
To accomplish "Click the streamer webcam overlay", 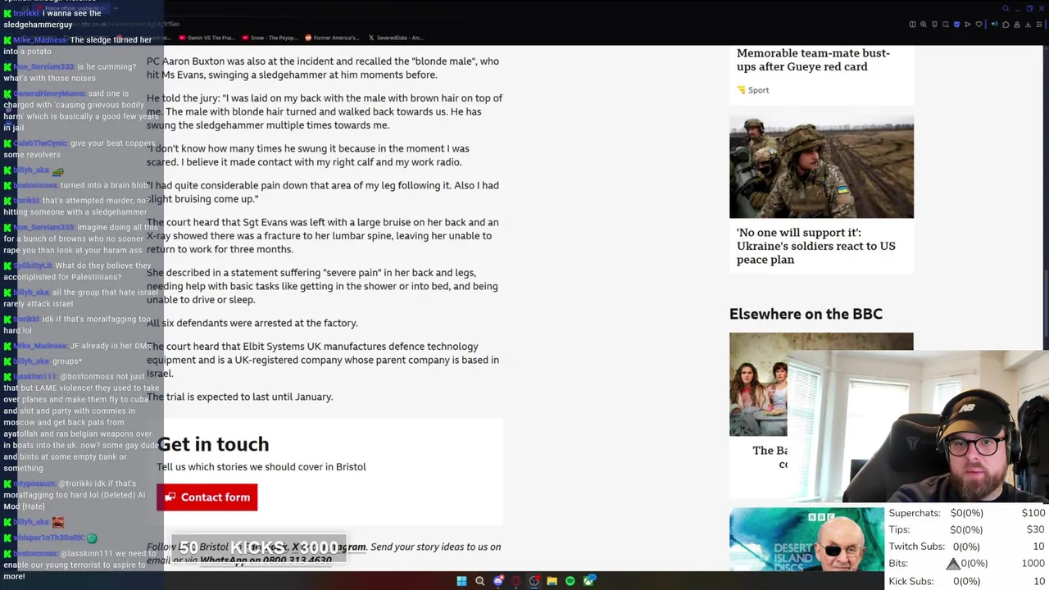I will coord(918,426).
